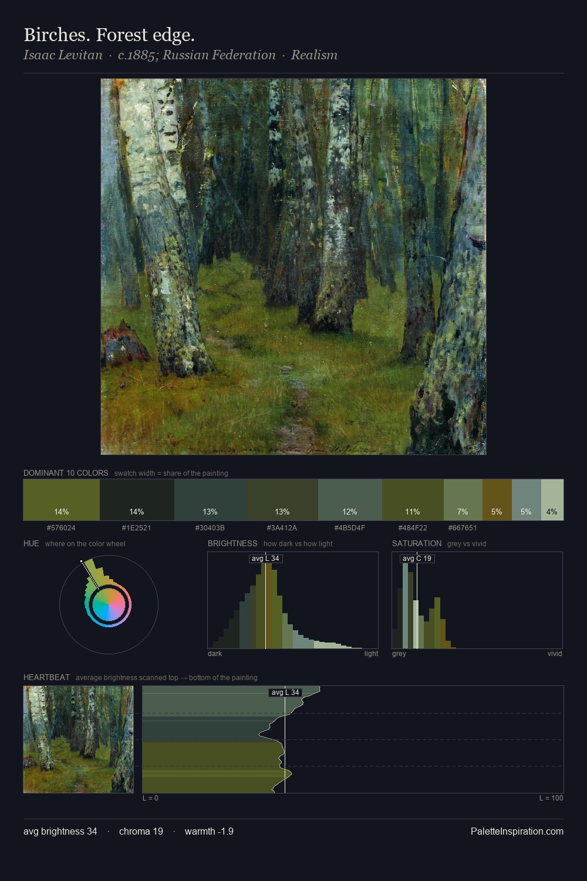Click the brightness histogram chart

(293, 600)
